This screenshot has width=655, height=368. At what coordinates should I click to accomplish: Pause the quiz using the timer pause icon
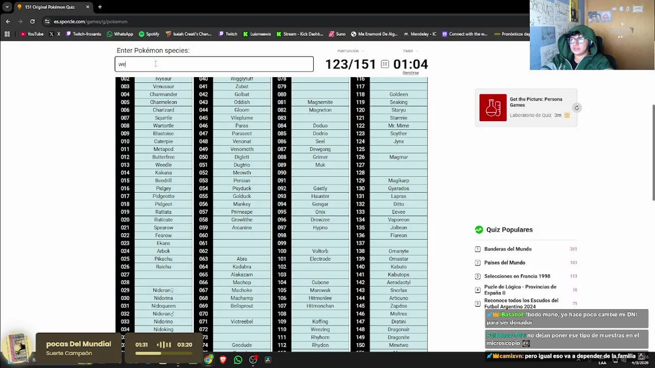(385, 64)
